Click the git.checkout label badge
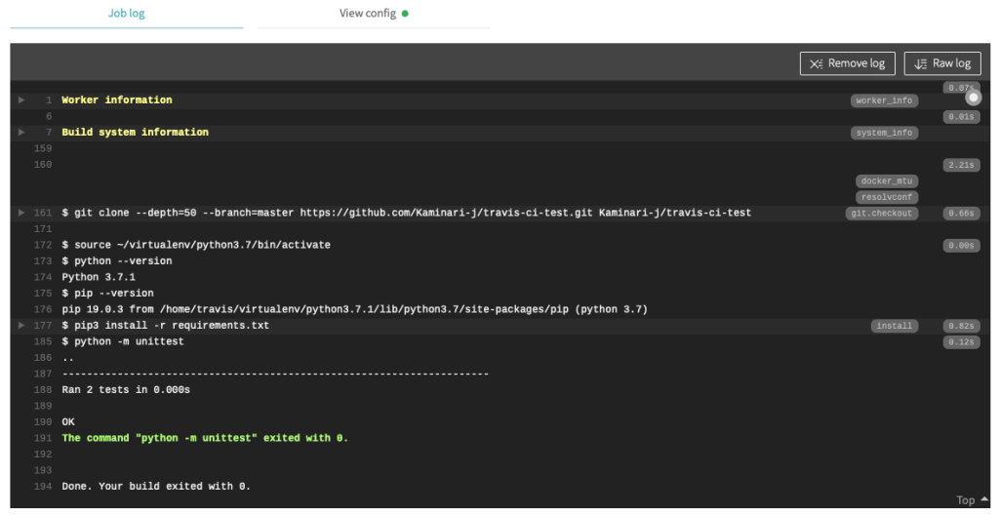Screen dimensions: 999x515 tap(882, 213)
